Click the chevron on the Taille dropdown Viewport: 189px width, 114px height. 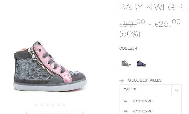point(176,90)
